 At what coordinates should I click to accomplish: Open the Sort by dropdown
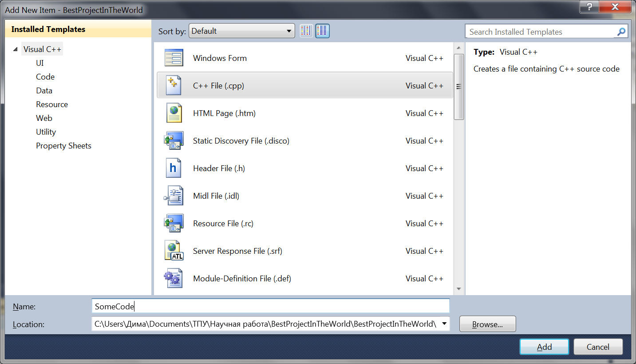point(242,31)
